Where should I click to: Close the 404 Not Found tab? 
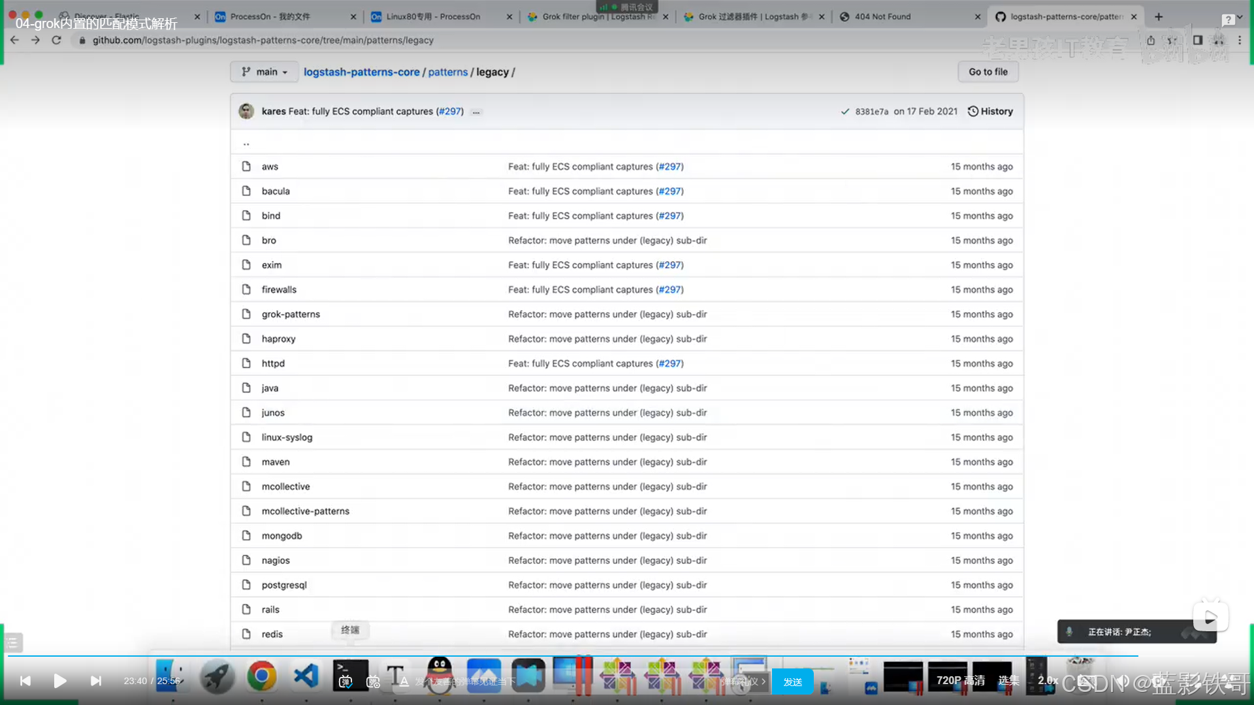(978, 17)
